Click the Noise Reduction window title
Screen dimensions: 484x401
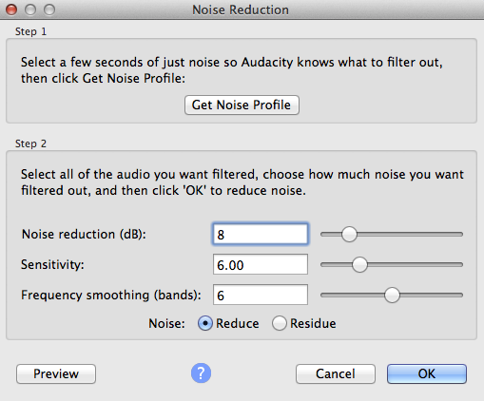click(241, 10)
